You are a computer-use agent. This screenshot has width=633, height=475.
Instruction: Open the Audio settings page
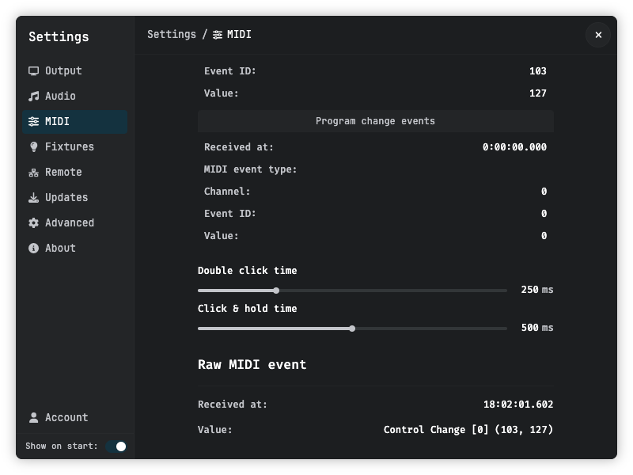[x=74, y=96]
